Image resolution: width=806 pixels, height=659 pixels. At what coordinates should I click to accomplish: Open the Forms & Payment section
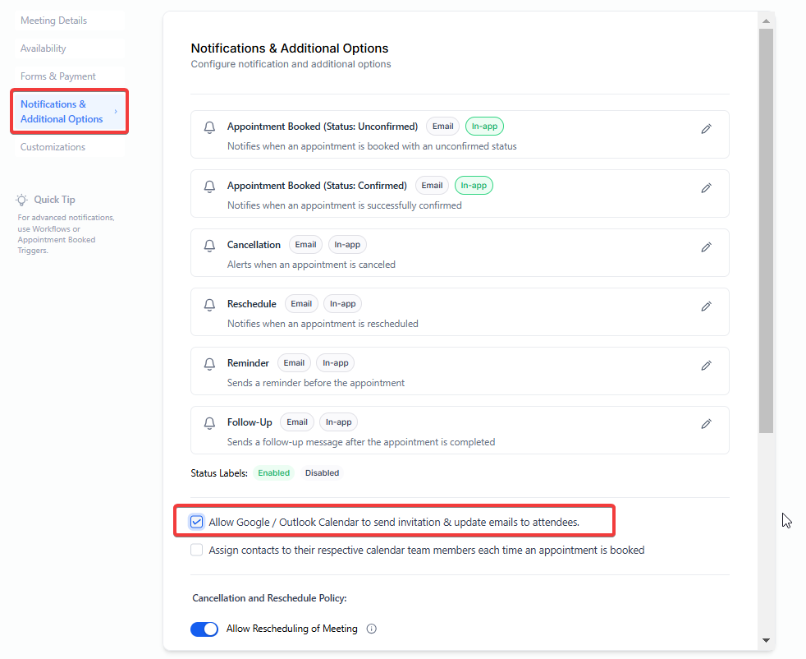click(x=58, y=76)
